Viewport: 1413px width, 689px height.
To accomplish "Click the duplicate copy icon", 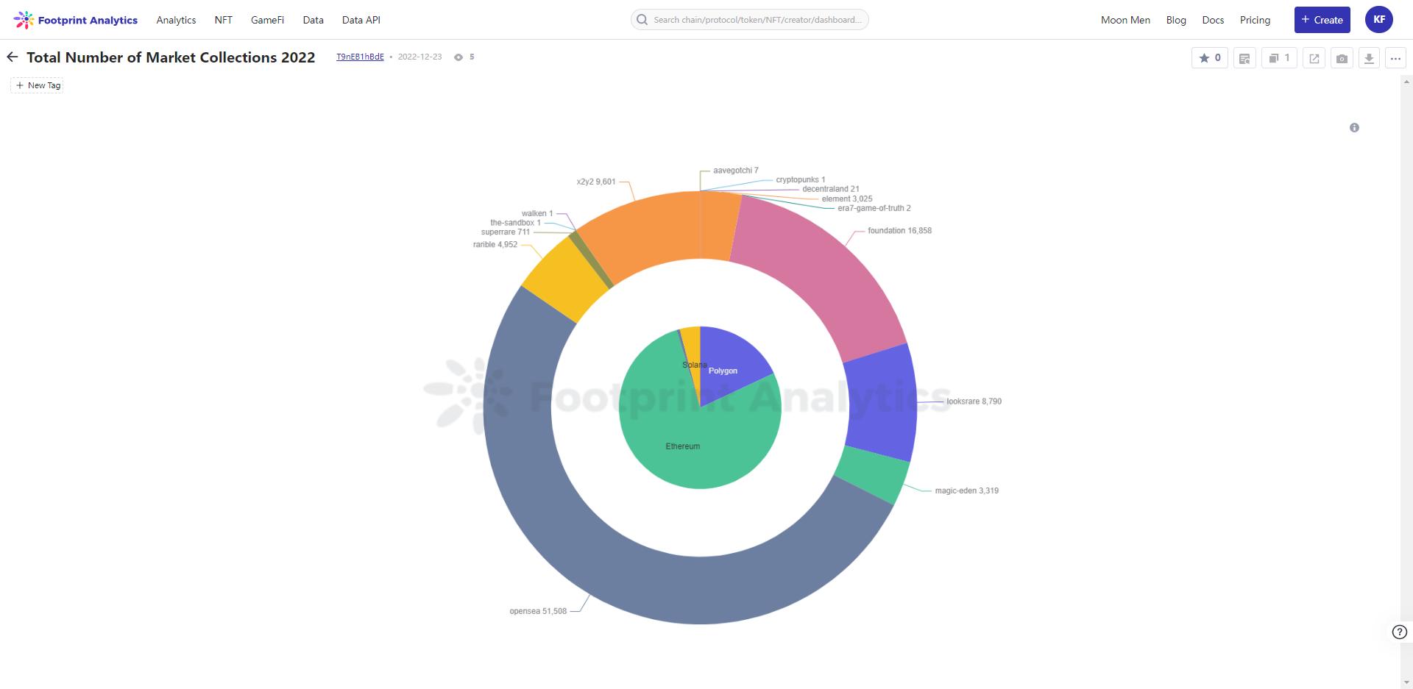I will pyautogui.click(x=1278, y=58).
